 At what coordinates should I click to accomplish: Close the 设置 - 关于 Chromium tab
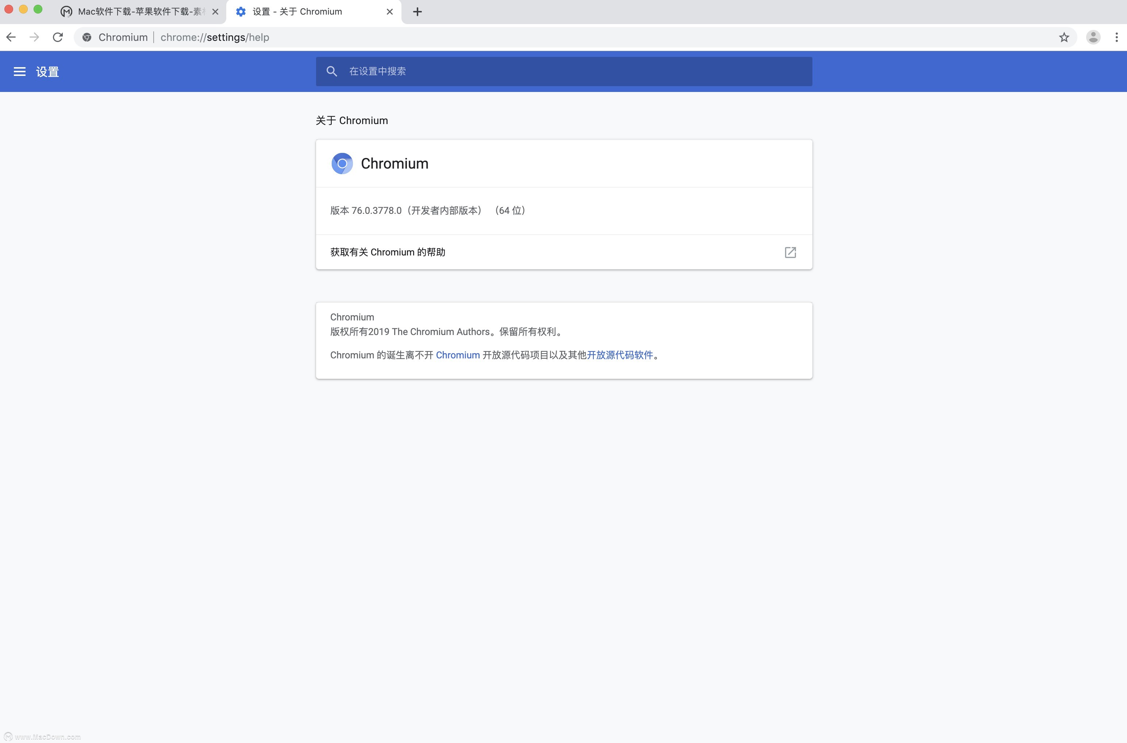point(389,12)
